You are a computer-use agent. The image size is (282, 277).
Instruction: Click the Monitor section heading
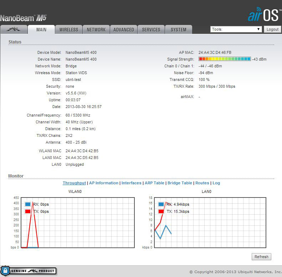point(16,176)
